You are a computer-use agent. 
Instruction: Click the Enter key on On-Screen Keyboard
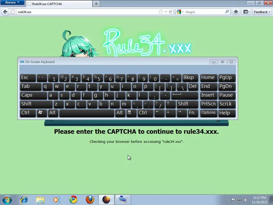185,96
